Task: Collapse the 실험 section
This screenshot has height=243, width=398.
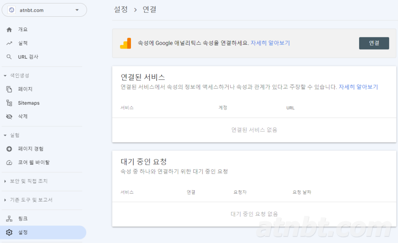Action: 12,135
